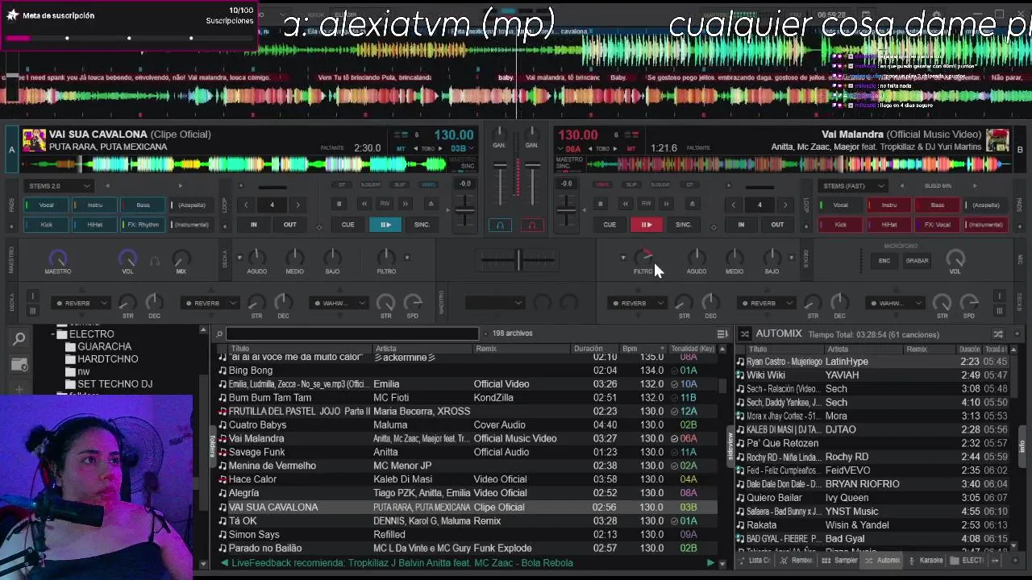Viewport: 1032px width, 580px height.
Task: Click SINC. button on deck B
Action: click(x=684, y=225)
